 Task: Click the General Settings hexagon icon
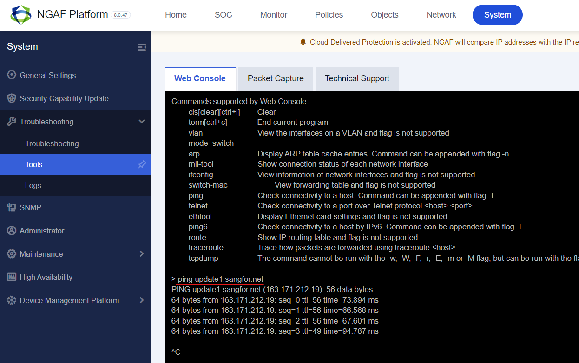click(x=12, y=75)
